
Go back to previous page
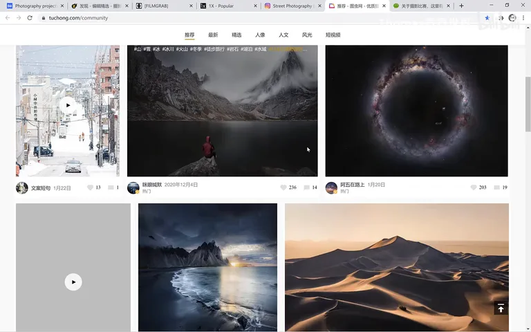point(8,18)
